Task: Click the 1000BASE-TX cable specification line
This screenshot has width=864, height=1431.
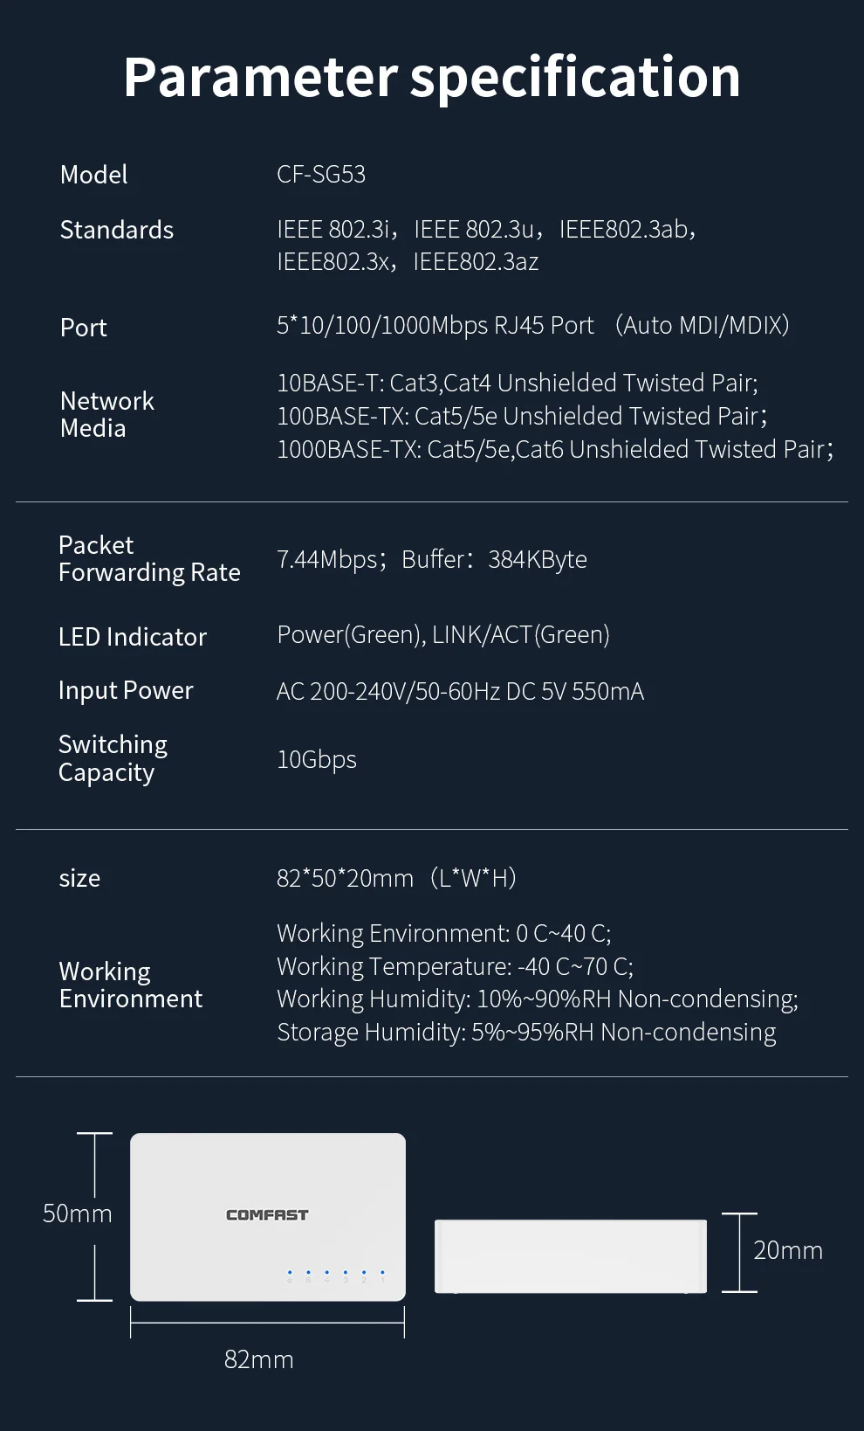Action: pyautogui.click(x=554, y=450)
